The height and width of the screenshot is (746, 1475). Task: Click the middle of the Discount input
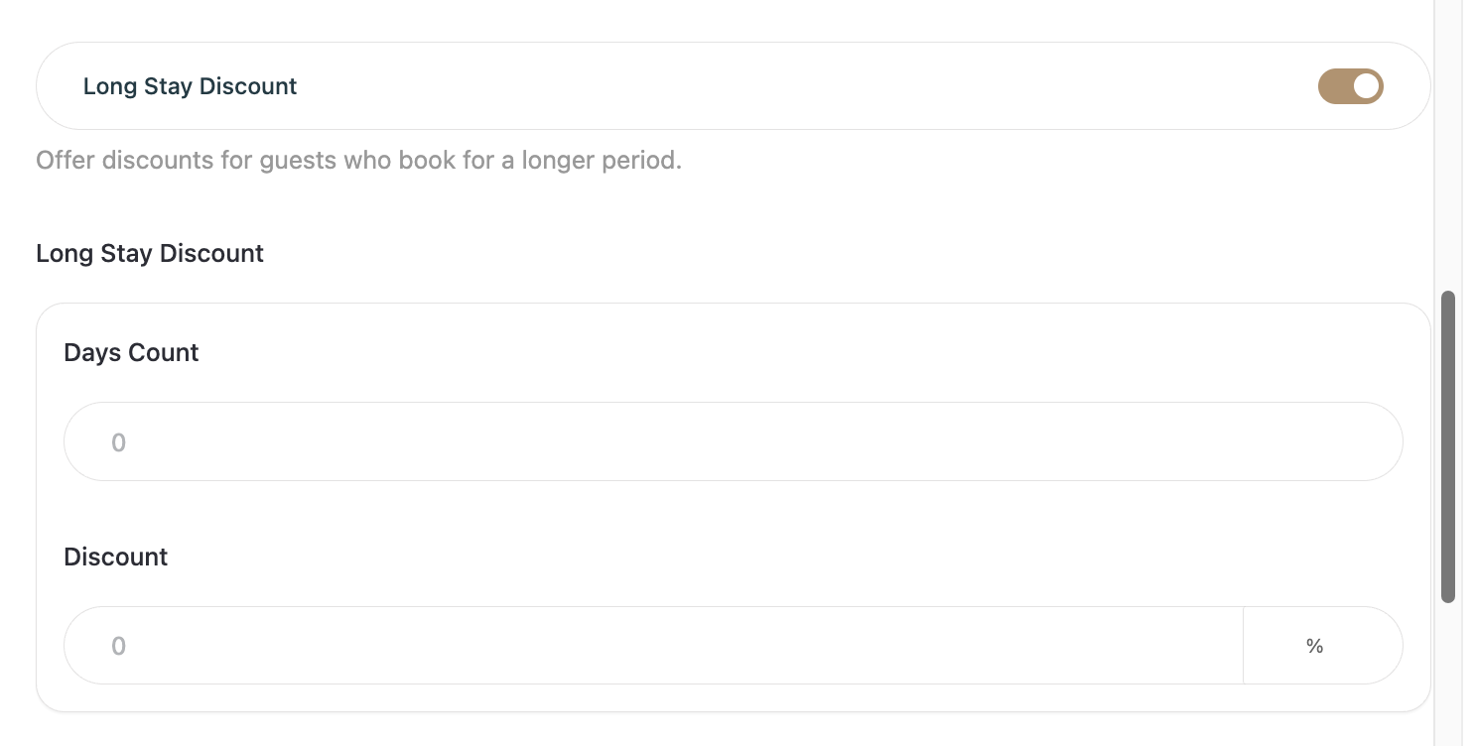point(653,646)
